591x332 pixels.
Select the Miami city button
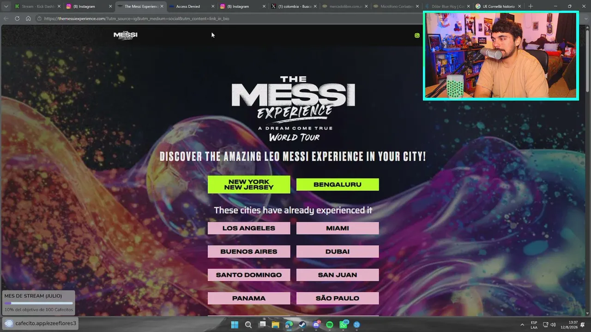click(338, 228)
